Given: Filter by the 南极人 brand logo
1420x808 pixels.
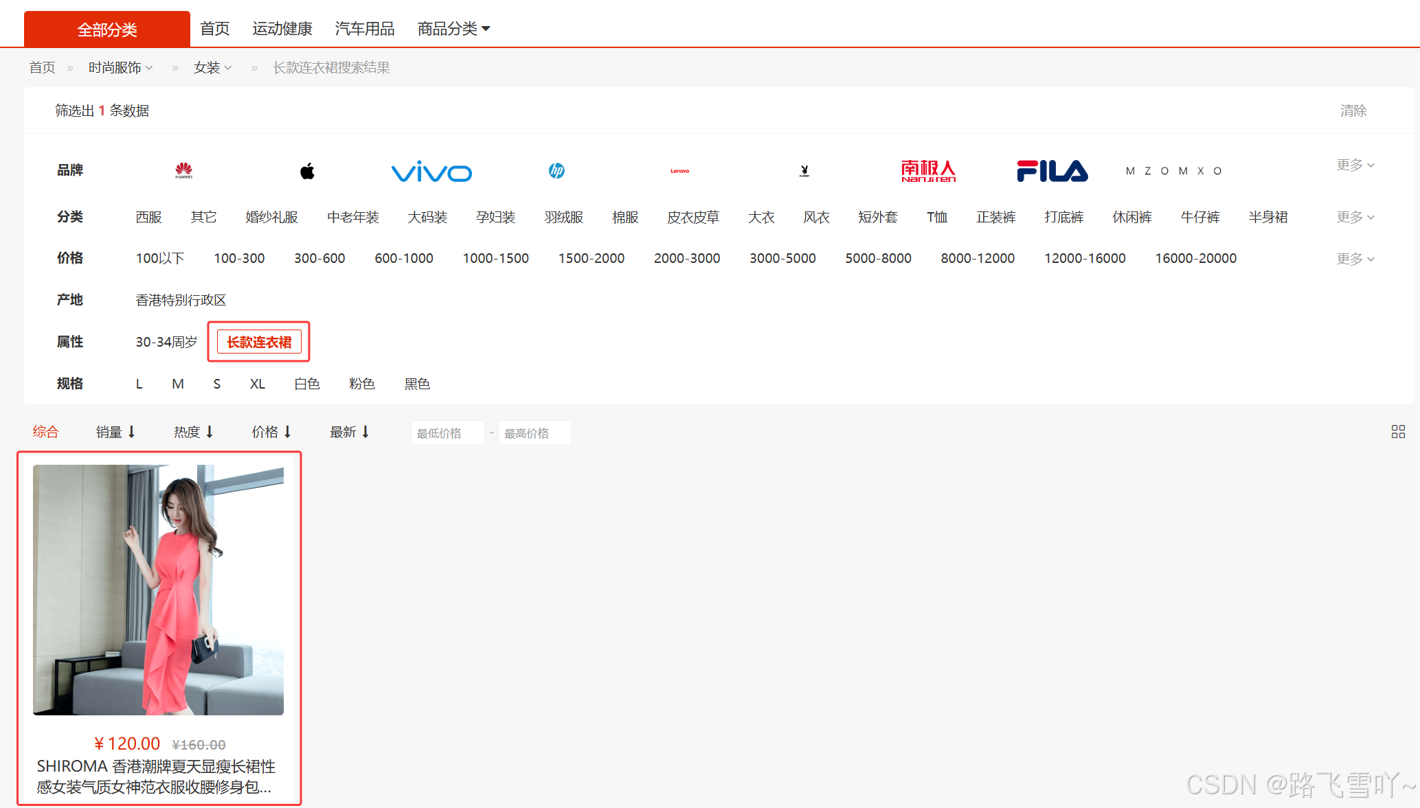Looking at the screenshot, I should (x=928, y=171).
